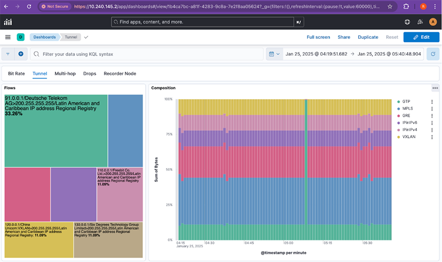
Task: Open the calendar quick date dropdown
Action: coord(274,54)
